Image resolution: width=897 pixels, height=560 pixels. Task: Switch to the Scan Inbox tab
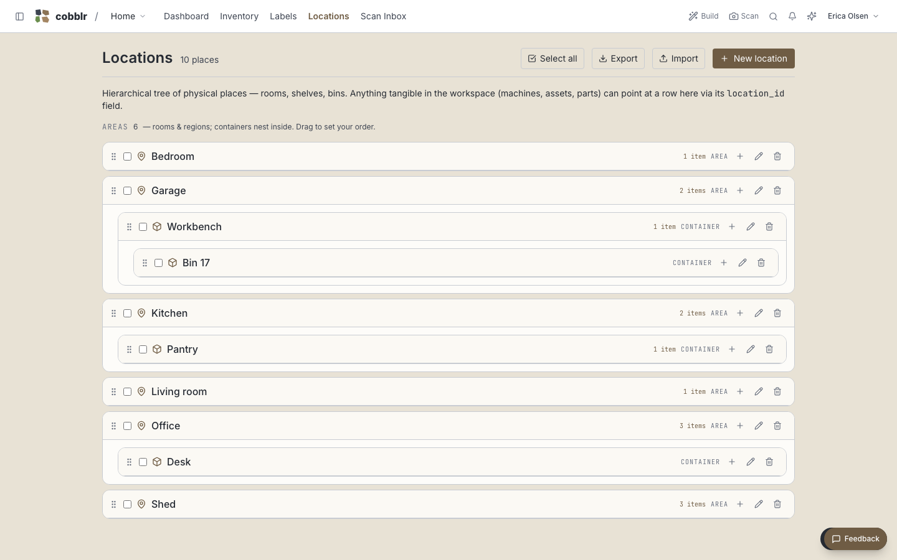pyautogui.click(x=383, y=16)
